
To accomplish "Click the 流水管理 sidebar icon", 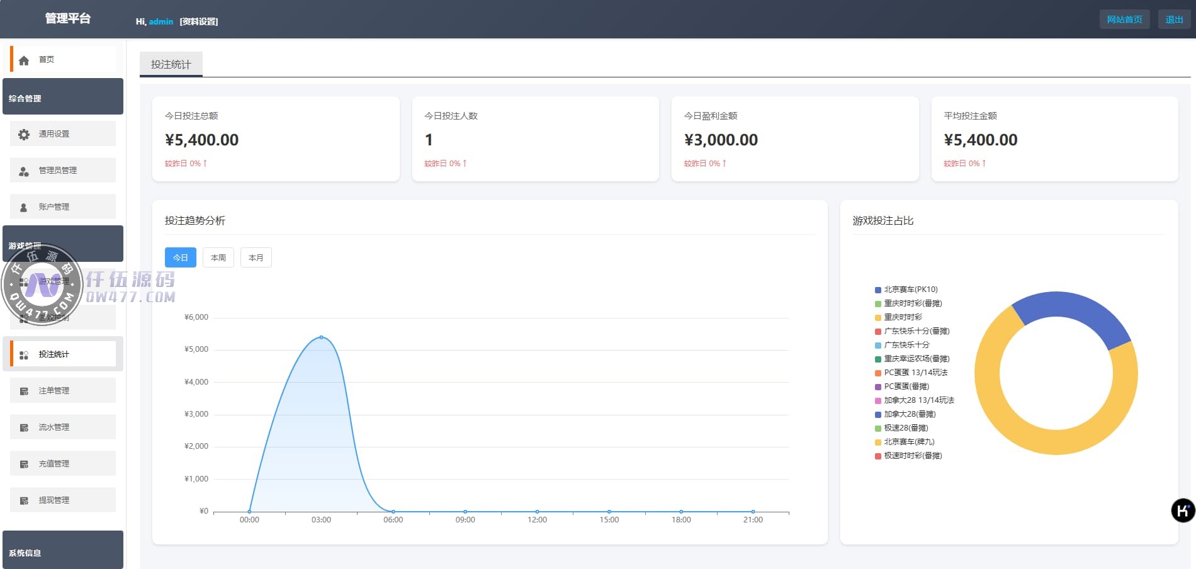I will click(x=24, y=428).
